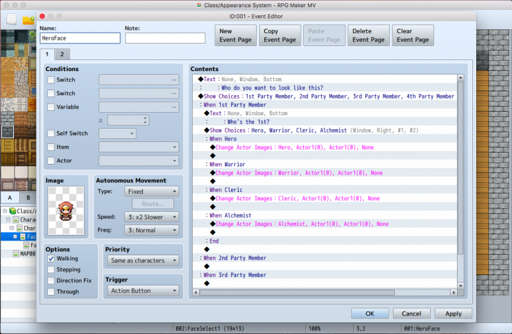Click the New Project page icon in toolbar
Screen dimensions: 512x334
[12, 19]
